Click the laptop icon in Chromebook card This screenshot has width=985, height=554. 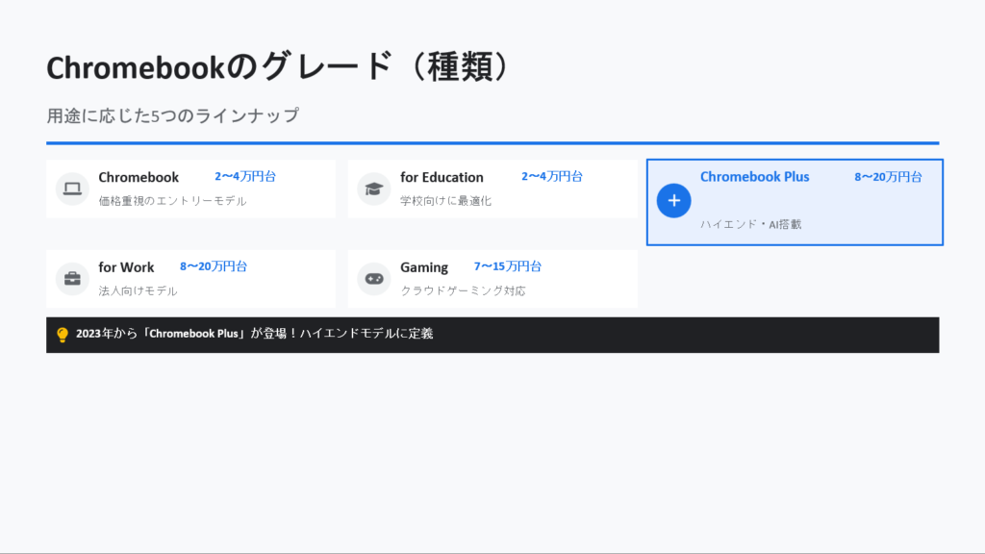(x=71, y=189)
